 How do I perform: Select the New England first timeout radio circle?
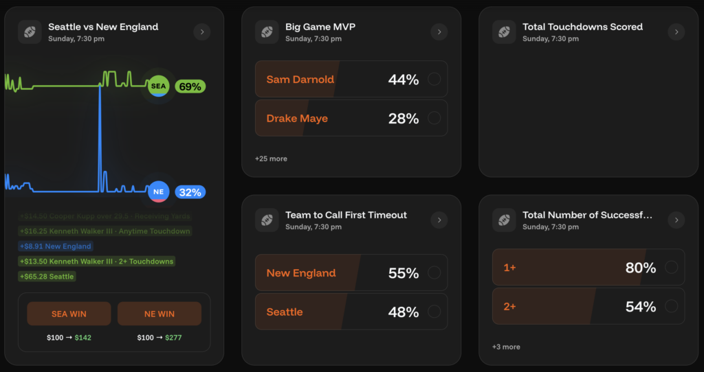click(434, 272)
